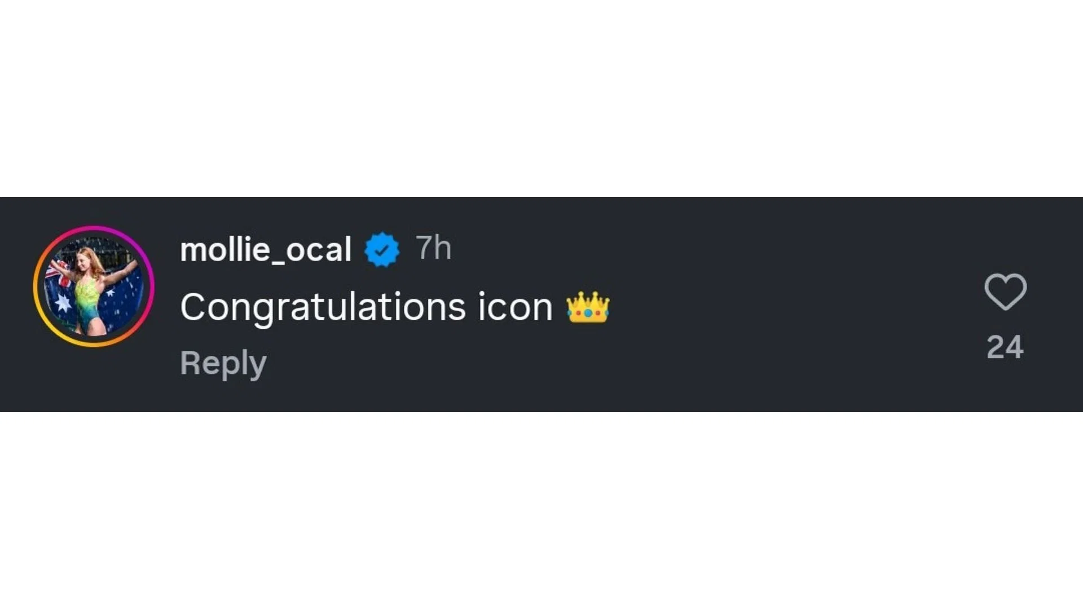Click the 7h timestamp

click(x=433, y=248)
